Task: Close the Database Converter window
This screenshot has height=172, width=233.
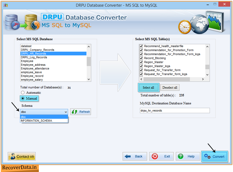Action: pos(224,4)
